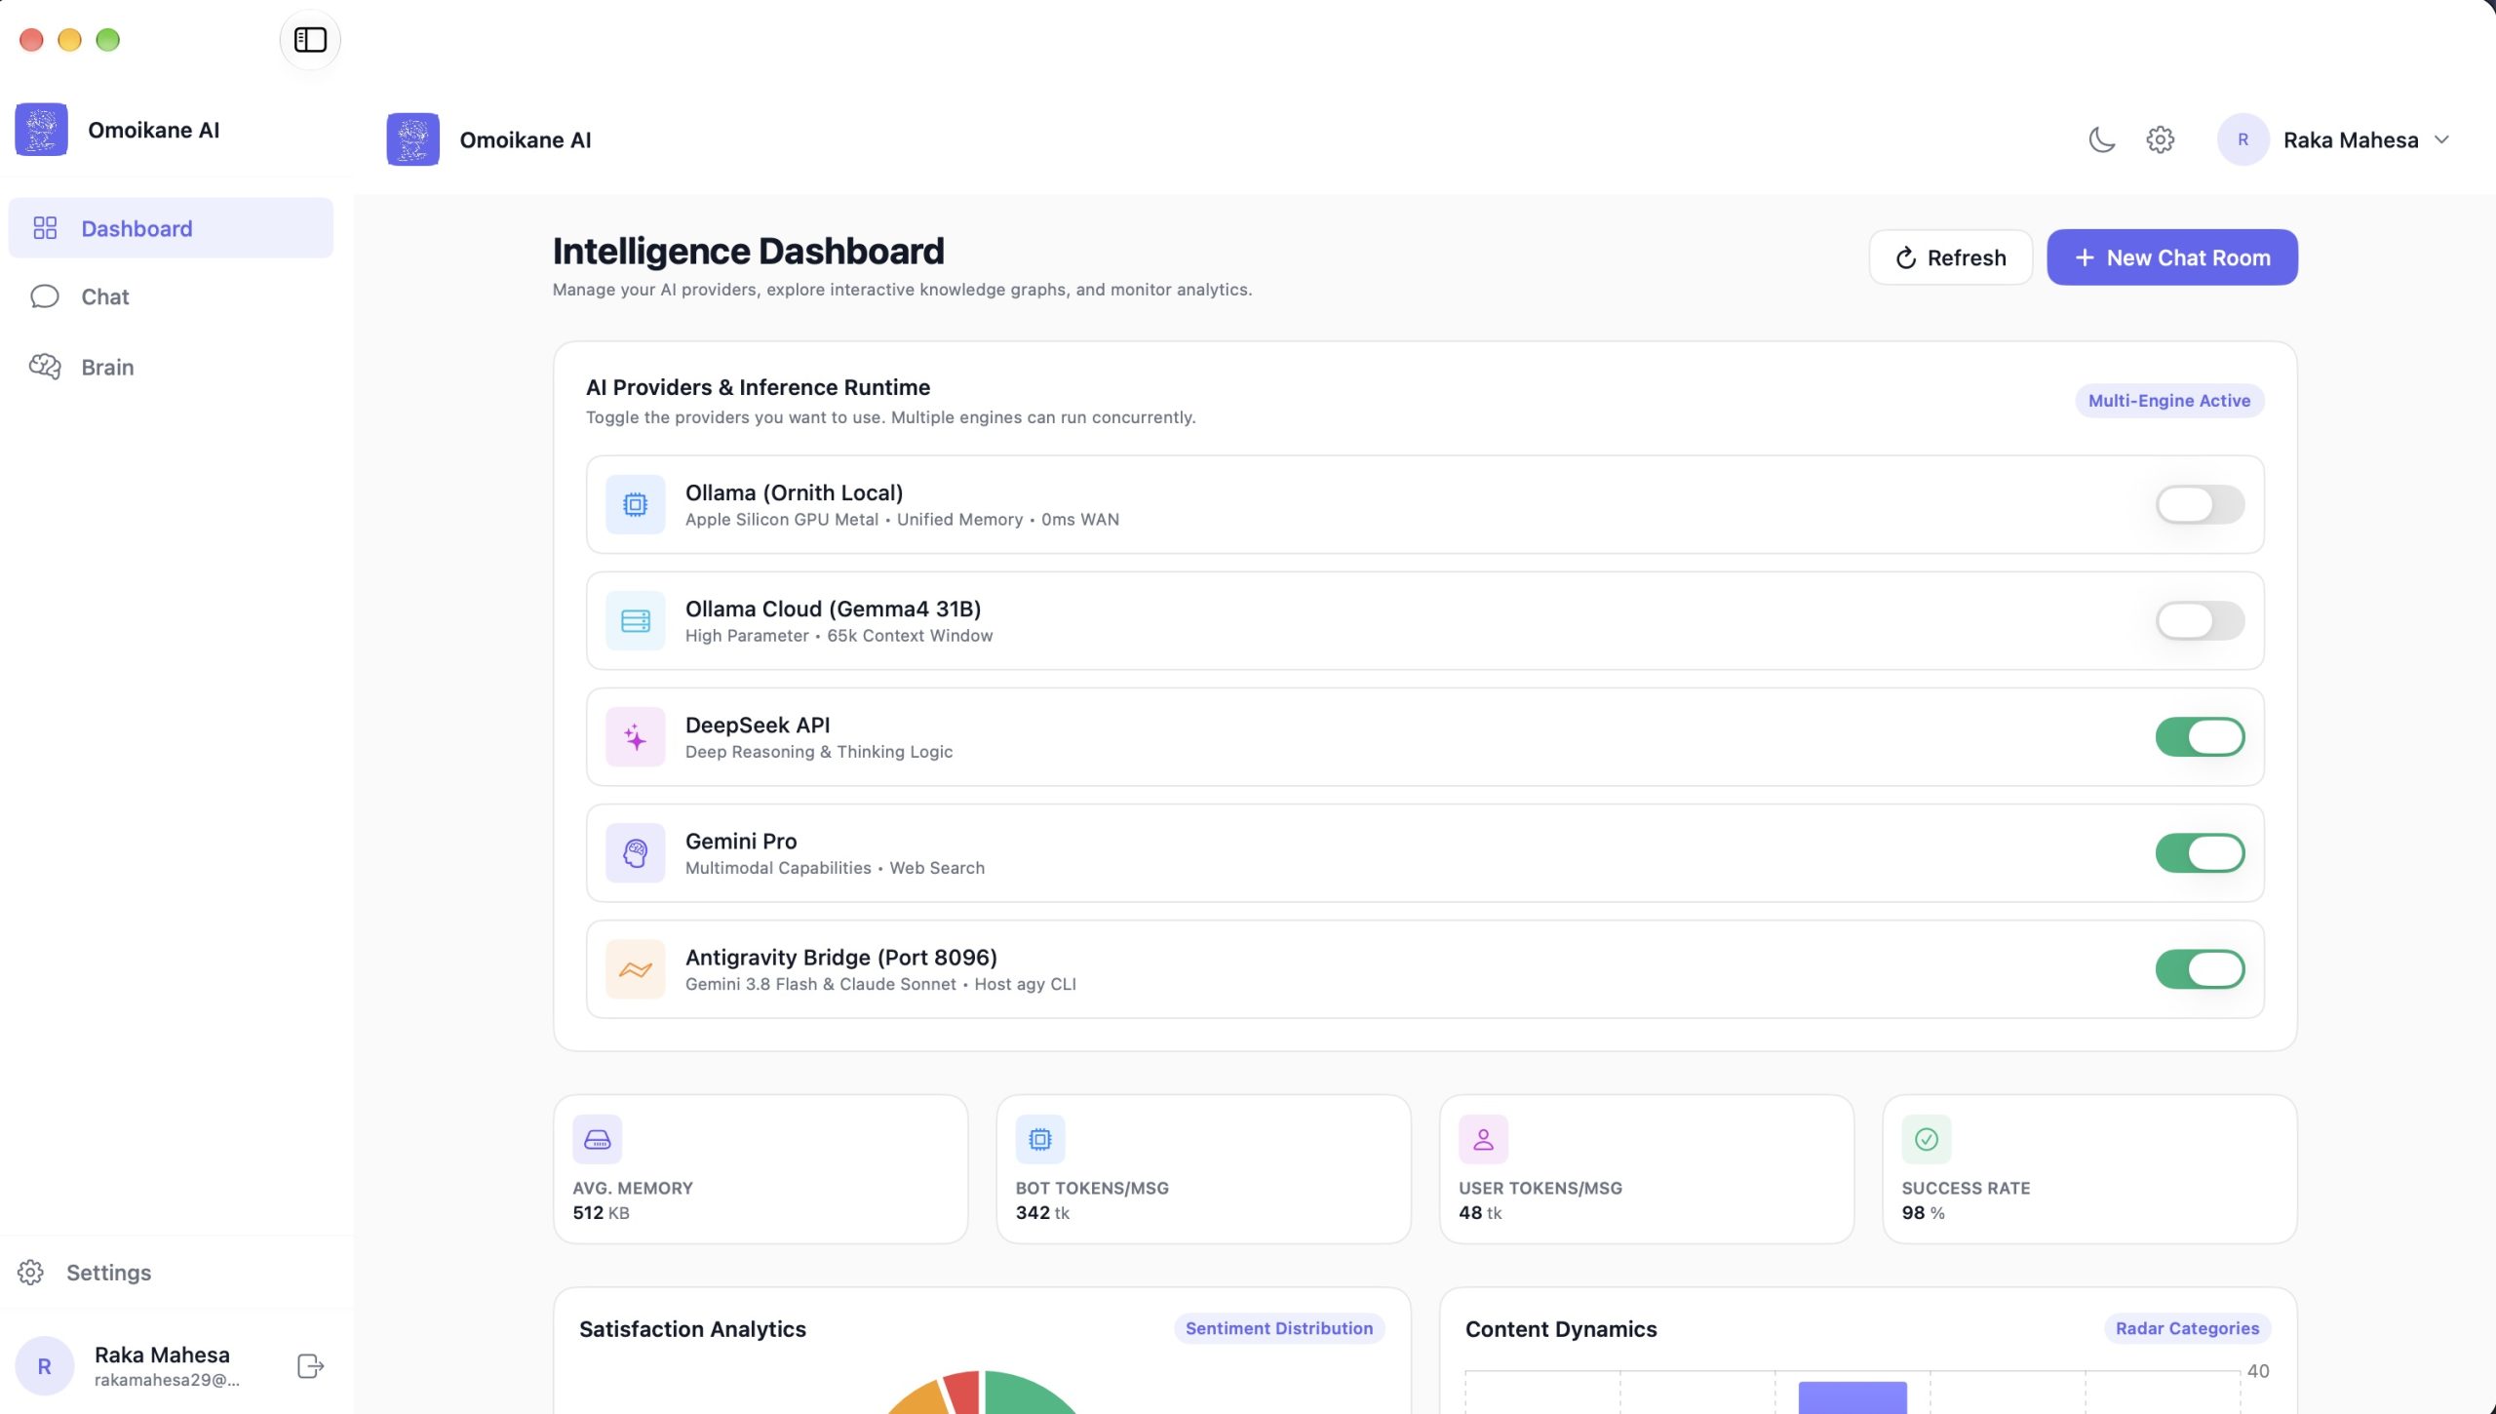Enable the Ollama (Ornith Local) toggle

[2201, 504]
